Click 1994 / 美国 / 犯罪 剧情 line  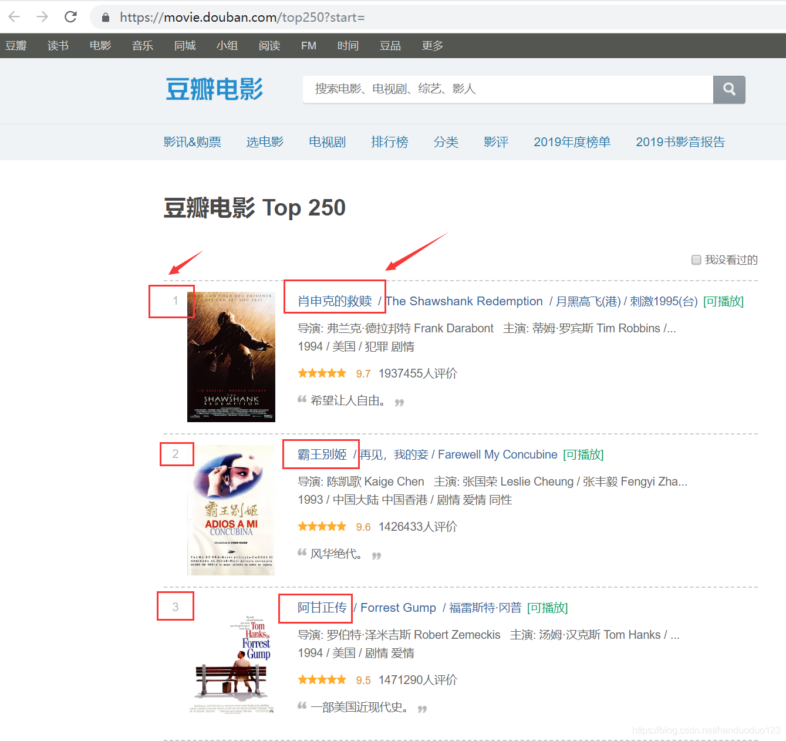tap(356, 346)
